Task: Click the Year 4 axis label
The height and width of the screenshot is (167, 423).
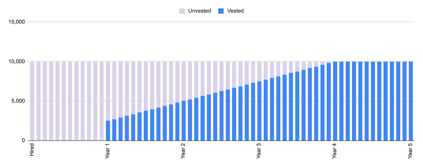Action: point(334,151)
